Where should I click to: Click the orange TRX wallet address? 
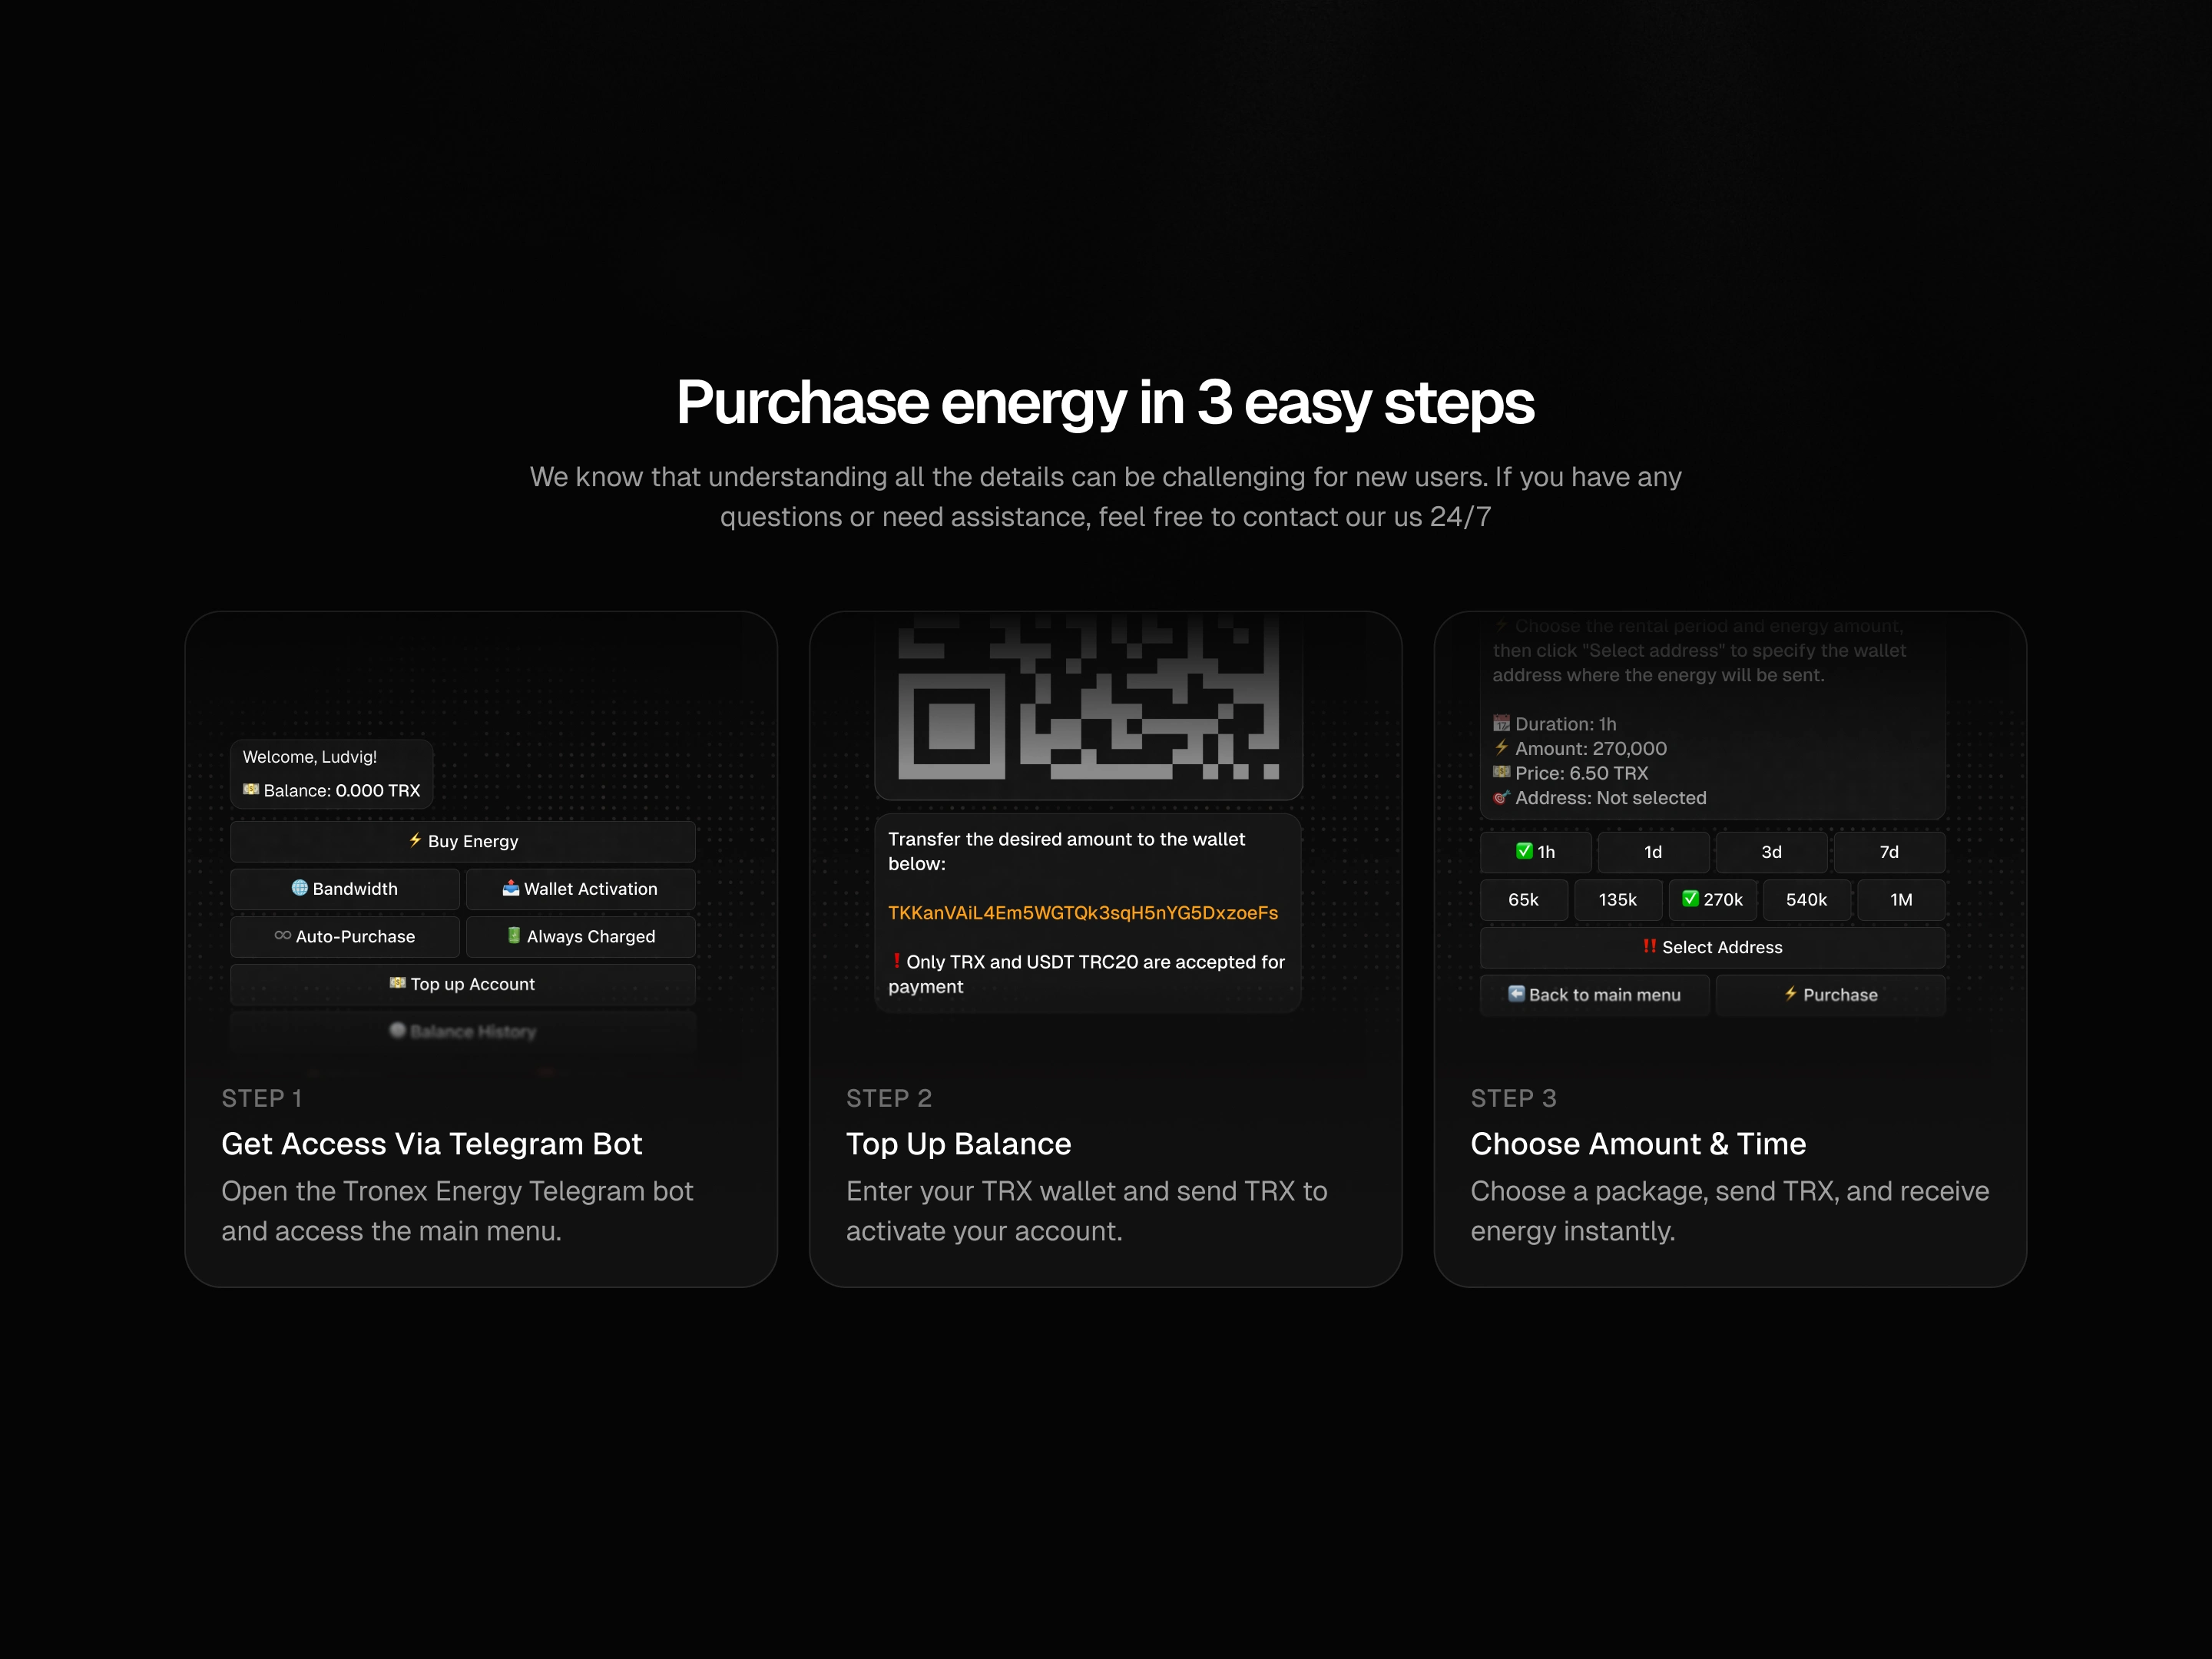pyautogui.click(x=1082, y=913)
